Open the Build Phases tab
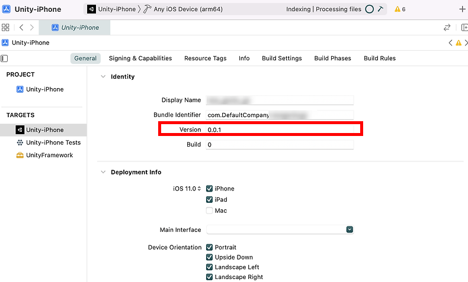This screenshot has height=282, width=468. [332, 59]
